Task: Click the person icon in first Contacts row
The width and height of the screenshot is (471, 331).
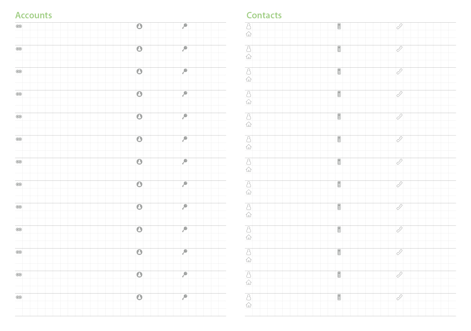Action: (x=249, y=26)
